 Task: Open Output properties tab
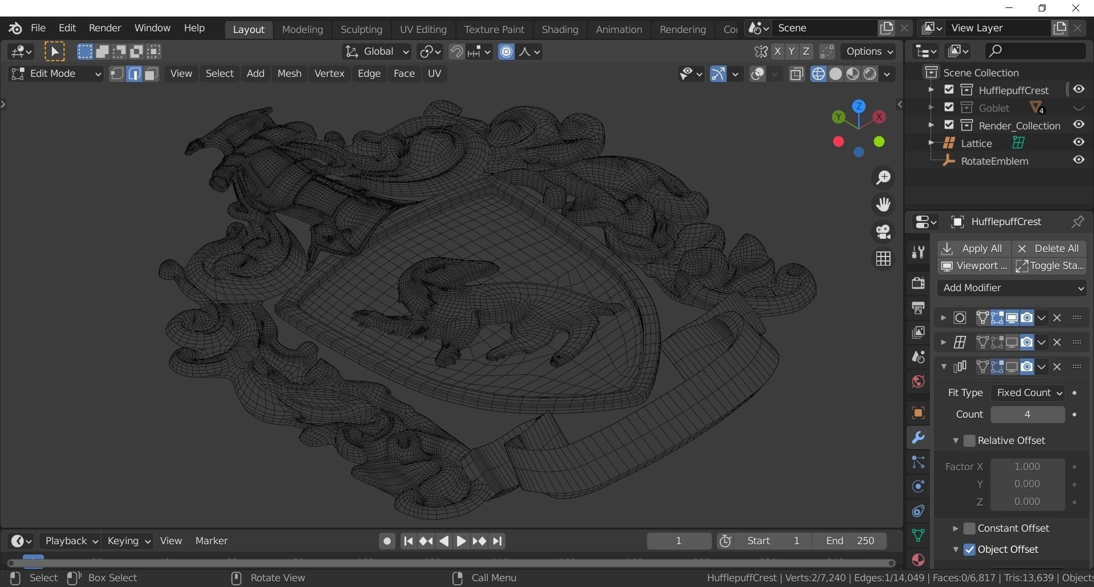click(x=918, y=308)
